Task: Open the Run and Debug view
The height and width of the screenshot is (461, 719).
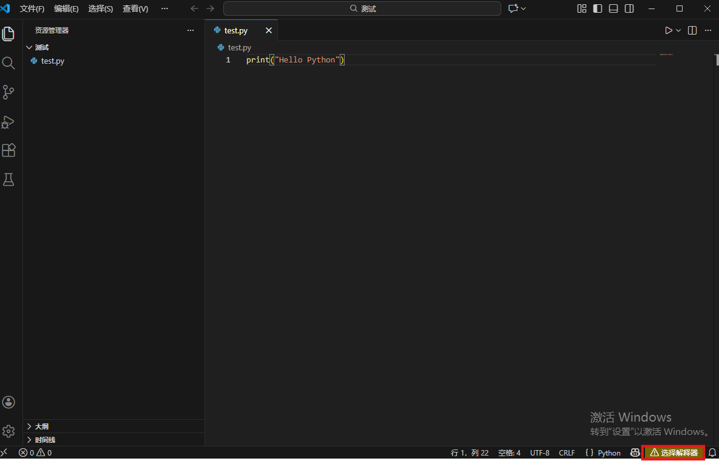Action: click(8, 122)
